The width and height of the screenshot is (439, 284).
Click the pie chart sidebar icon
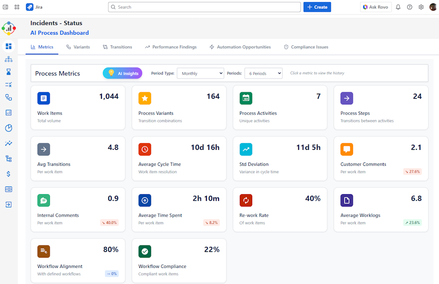[x=8, y=128]
